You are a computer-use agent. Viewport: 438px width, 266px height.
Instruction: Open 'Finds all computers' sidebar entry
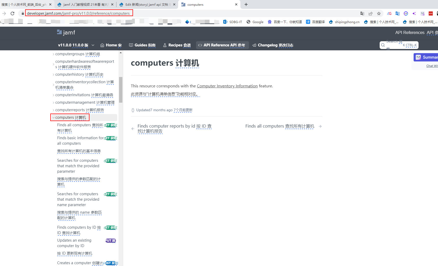[x=87, y=128]
